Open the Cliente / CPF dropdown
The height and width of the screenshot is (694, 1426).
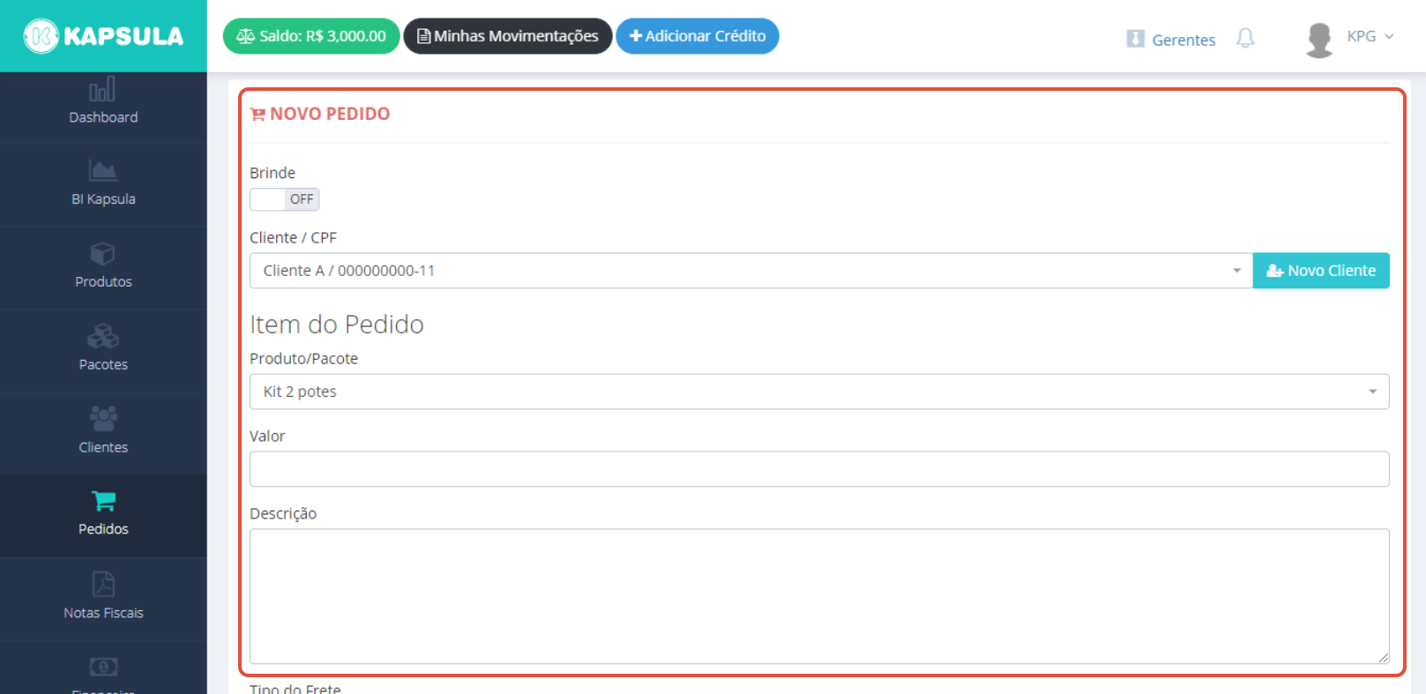click(x=751, y=271)
